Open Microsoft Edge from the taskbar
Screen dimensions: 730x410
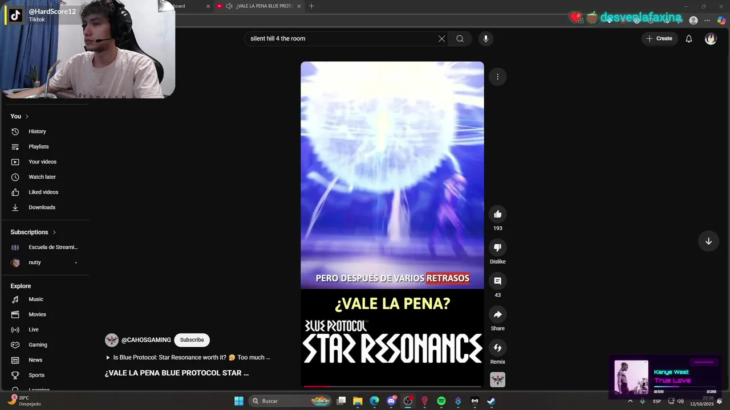pyautogui.click(x=374, y=401)
